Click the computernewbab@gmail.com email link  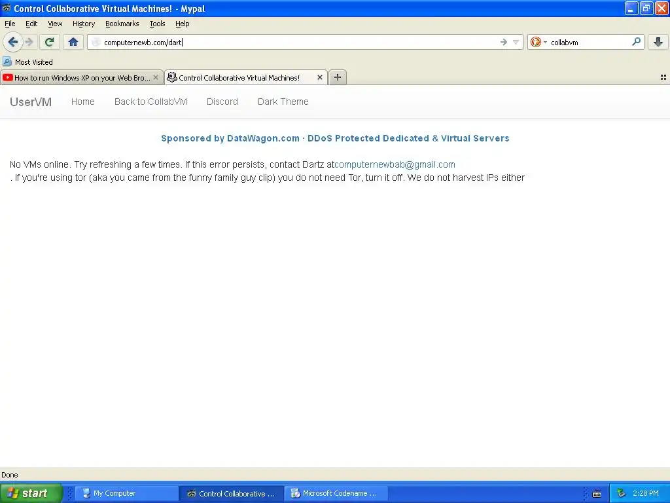pyautogui.click(x=395, y=164)
